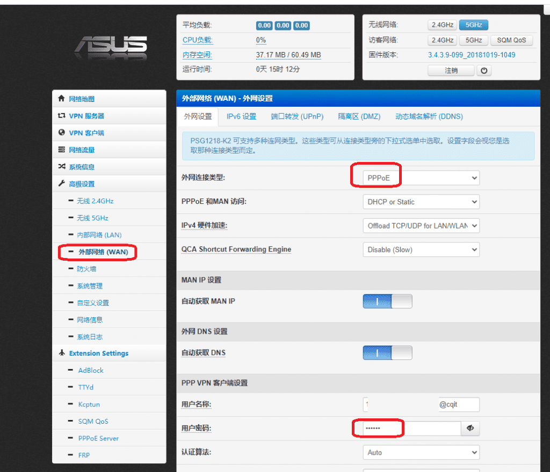Click the globe icon beside VPN 客户端
550x472 pixels.
coord(61,132)
